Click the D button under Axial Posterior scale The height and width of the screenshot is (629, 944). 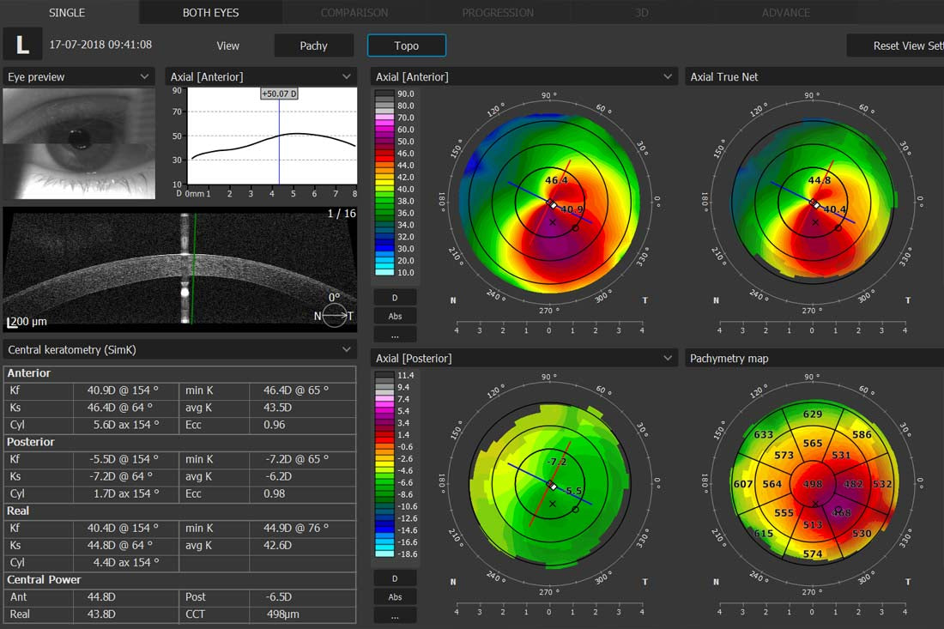[395, 578]
